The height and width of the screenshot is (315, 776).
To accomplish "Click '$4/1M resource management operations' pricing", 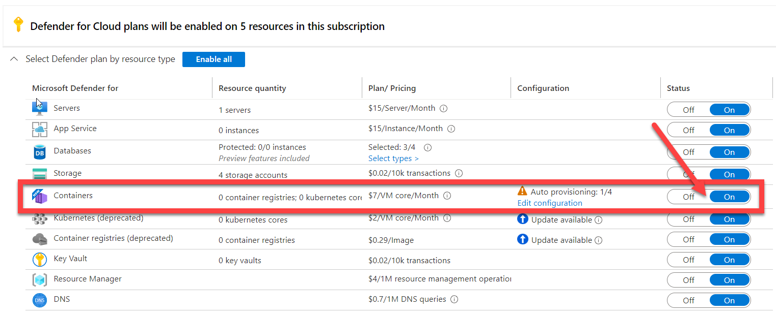I will pos(440,278).
